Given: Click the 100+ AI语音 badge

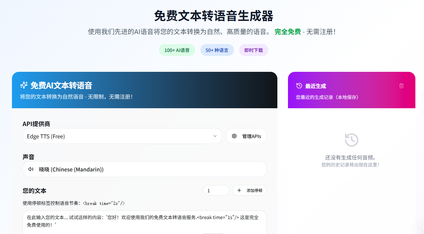Looking at the screenshot, I should 177,50.
